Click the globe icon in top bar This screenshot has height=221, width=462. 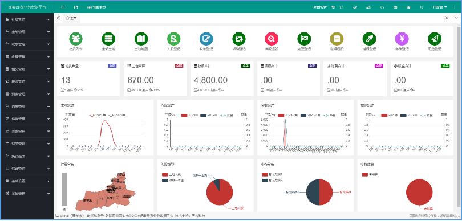coord(395,7)
